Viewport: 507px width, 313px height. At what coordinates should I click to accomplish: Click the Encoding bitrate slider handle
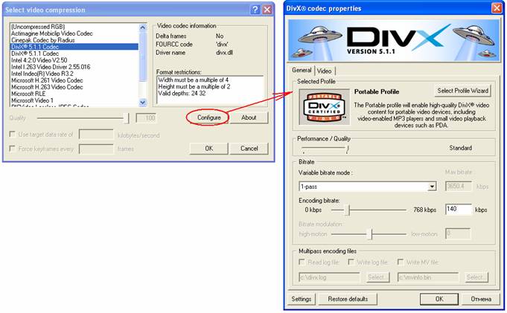(x=347, y=210)
